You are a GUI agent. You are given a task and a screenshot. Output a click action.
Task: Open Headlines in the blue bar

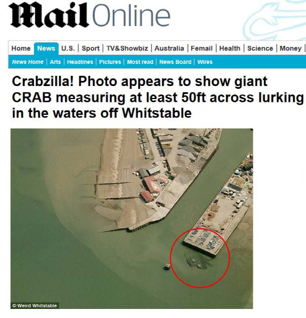coord(80,62)
